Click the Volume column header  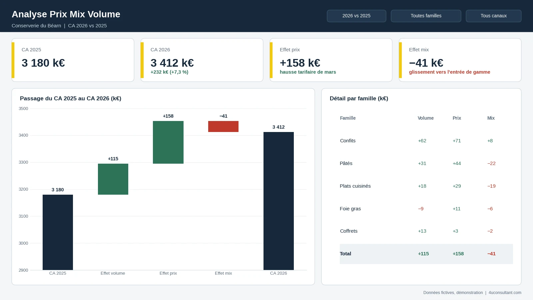426,118
